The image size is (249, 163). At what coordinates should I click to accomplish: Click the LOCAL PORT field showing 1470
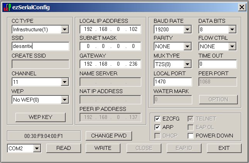(173, 82)
